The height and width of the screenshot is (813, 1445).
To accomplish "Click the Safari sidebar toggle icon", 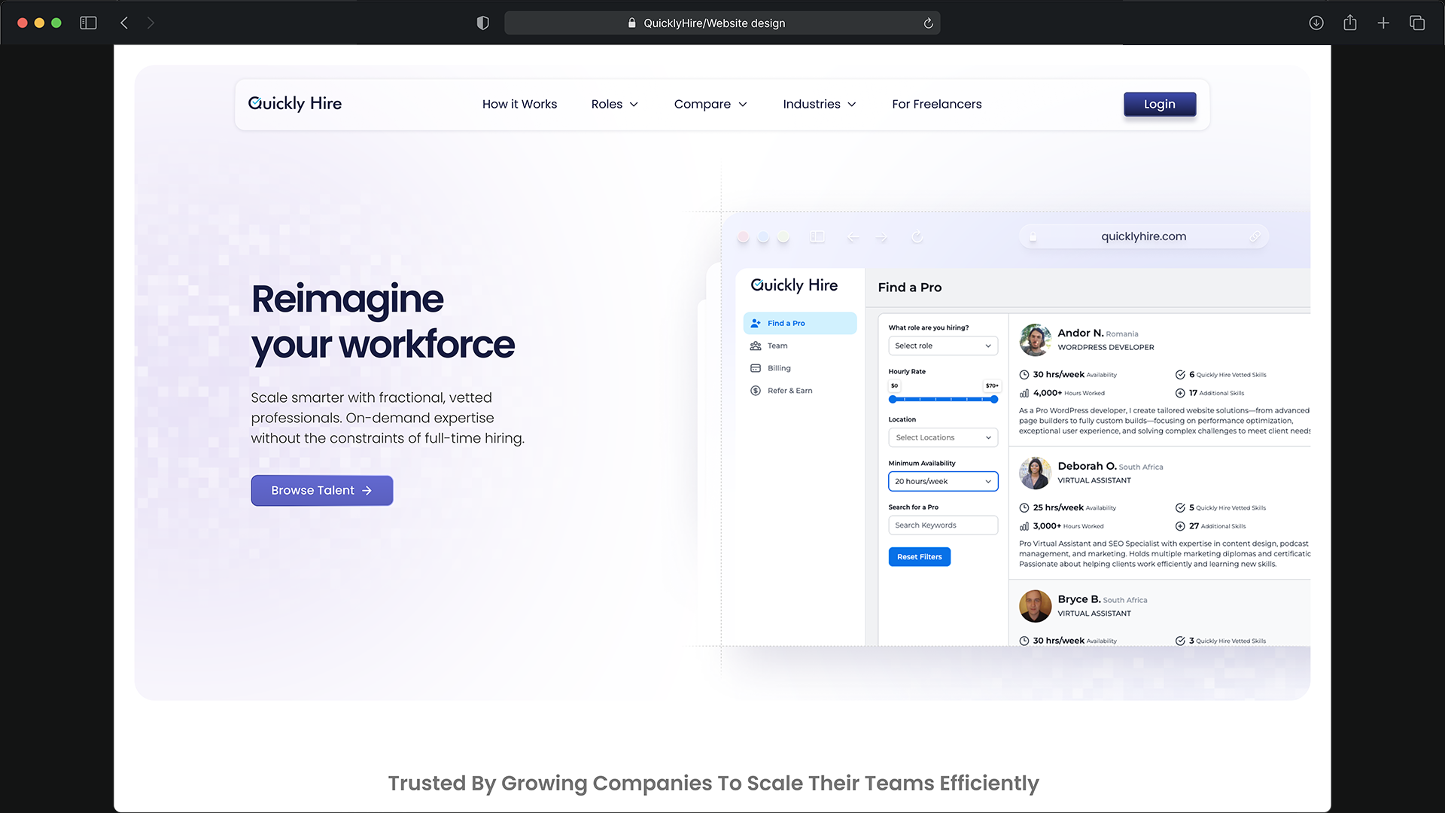I will tap(88, 23).
